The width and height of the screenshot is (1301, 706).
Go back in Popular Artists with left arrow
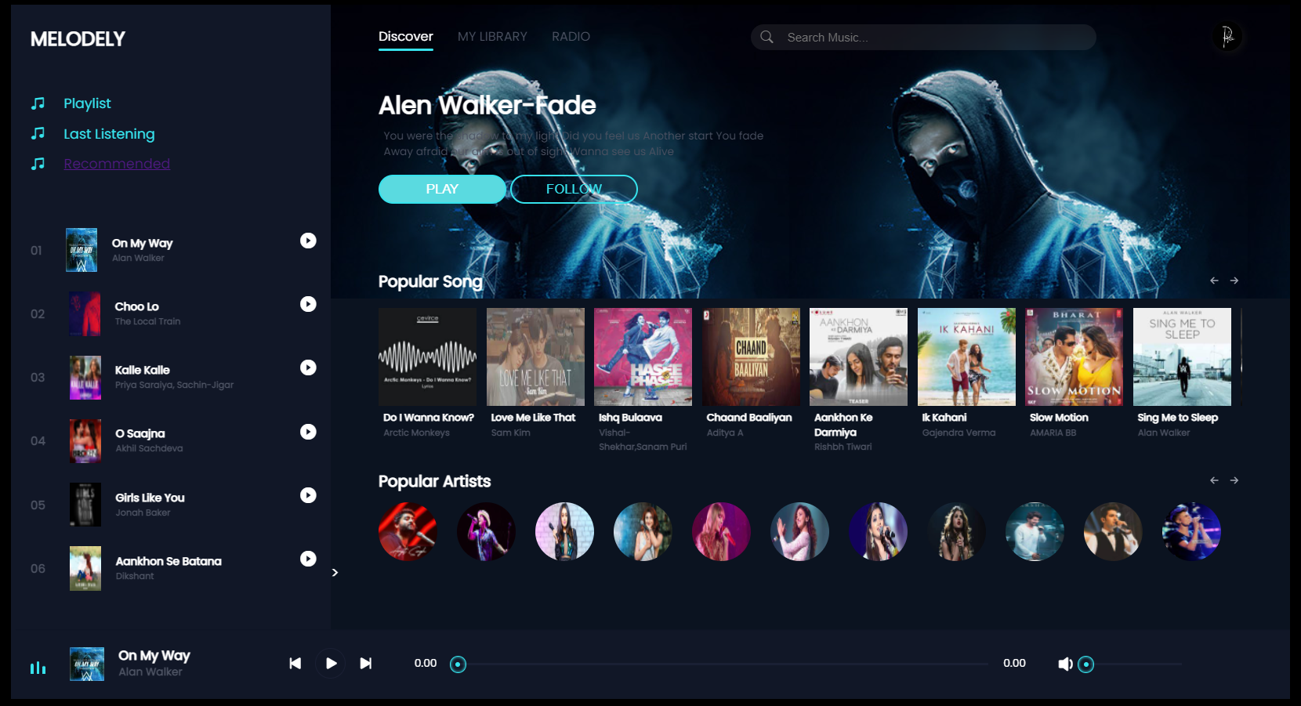click(1214, 480)
